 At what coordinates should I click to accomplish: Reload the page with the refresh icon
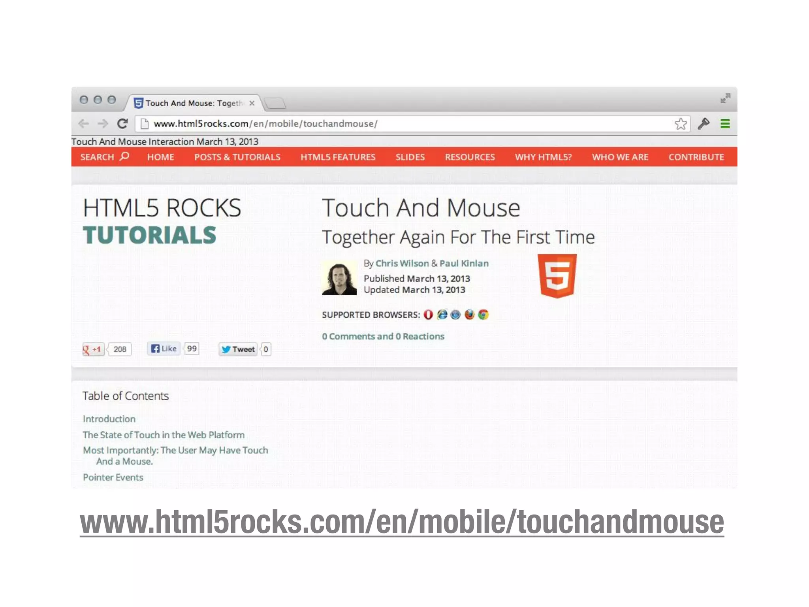[122, 124]
